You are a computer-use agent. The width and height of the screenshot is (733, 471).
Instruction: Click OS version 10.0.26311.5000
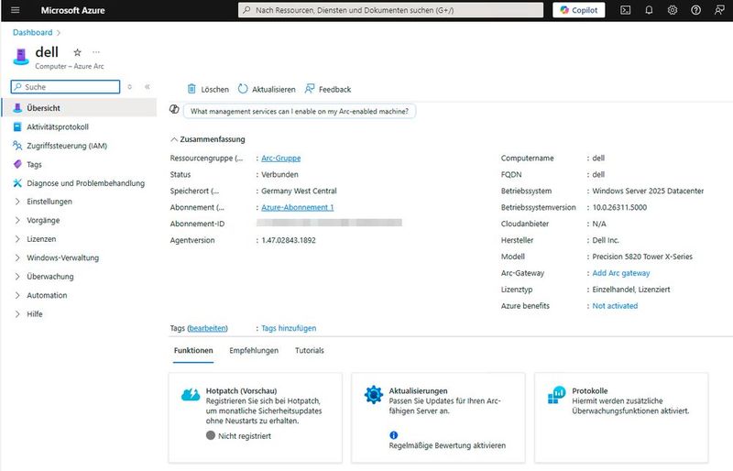619,207
